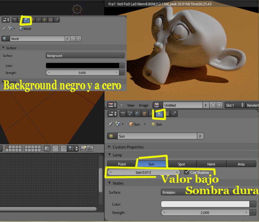Unlink the World datablock
Image resolution: width=259 pixels, height=222 pixels.
click(79, 39)
